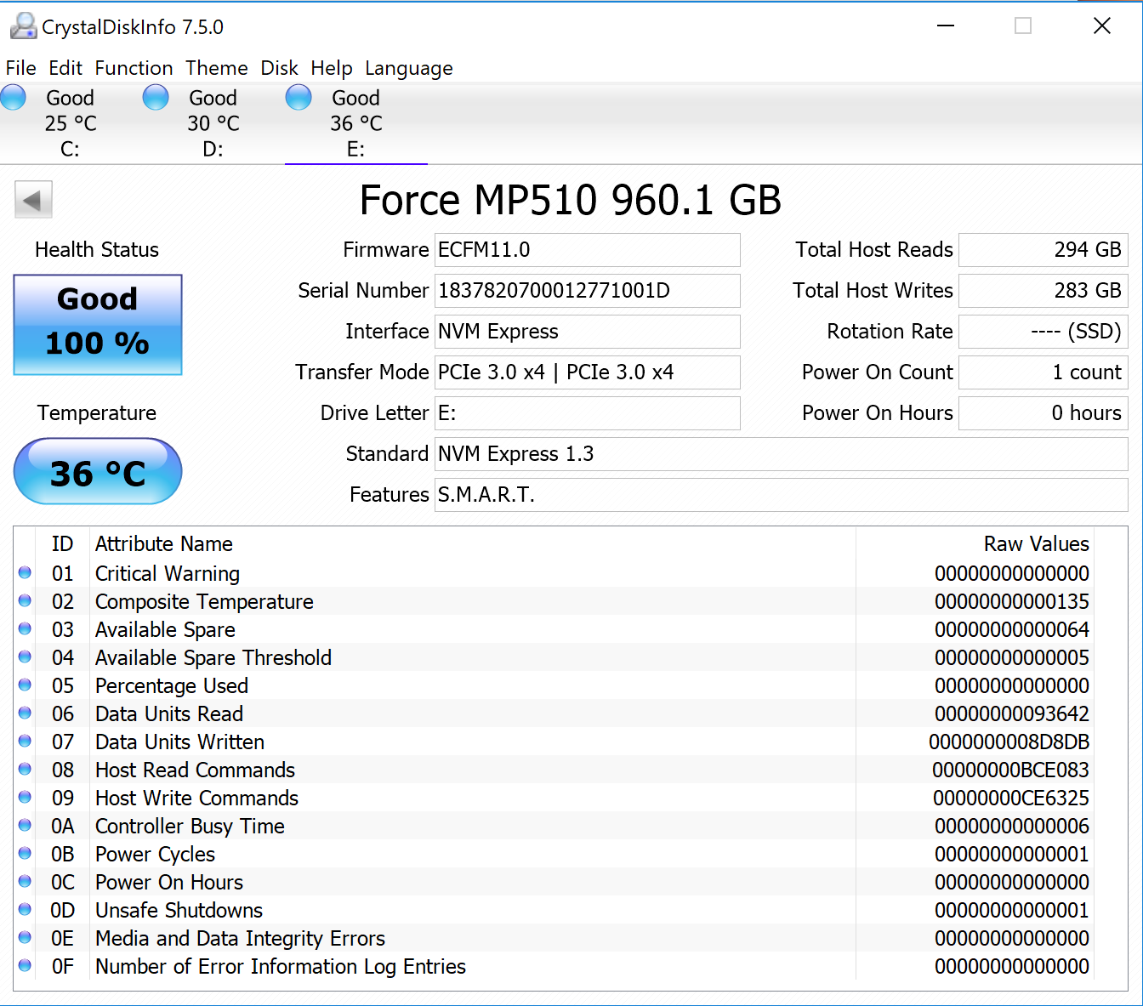
Task: Select the C: drive status orb
Action: 14,98
